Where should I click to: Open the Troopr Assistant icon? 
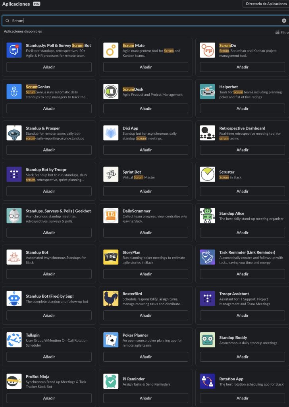tap(207, 298)
